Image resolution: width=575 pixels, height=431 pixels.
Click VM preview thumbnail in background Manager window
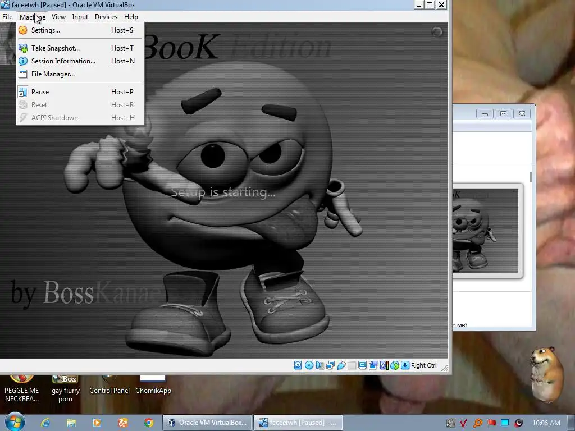(485, 231)
